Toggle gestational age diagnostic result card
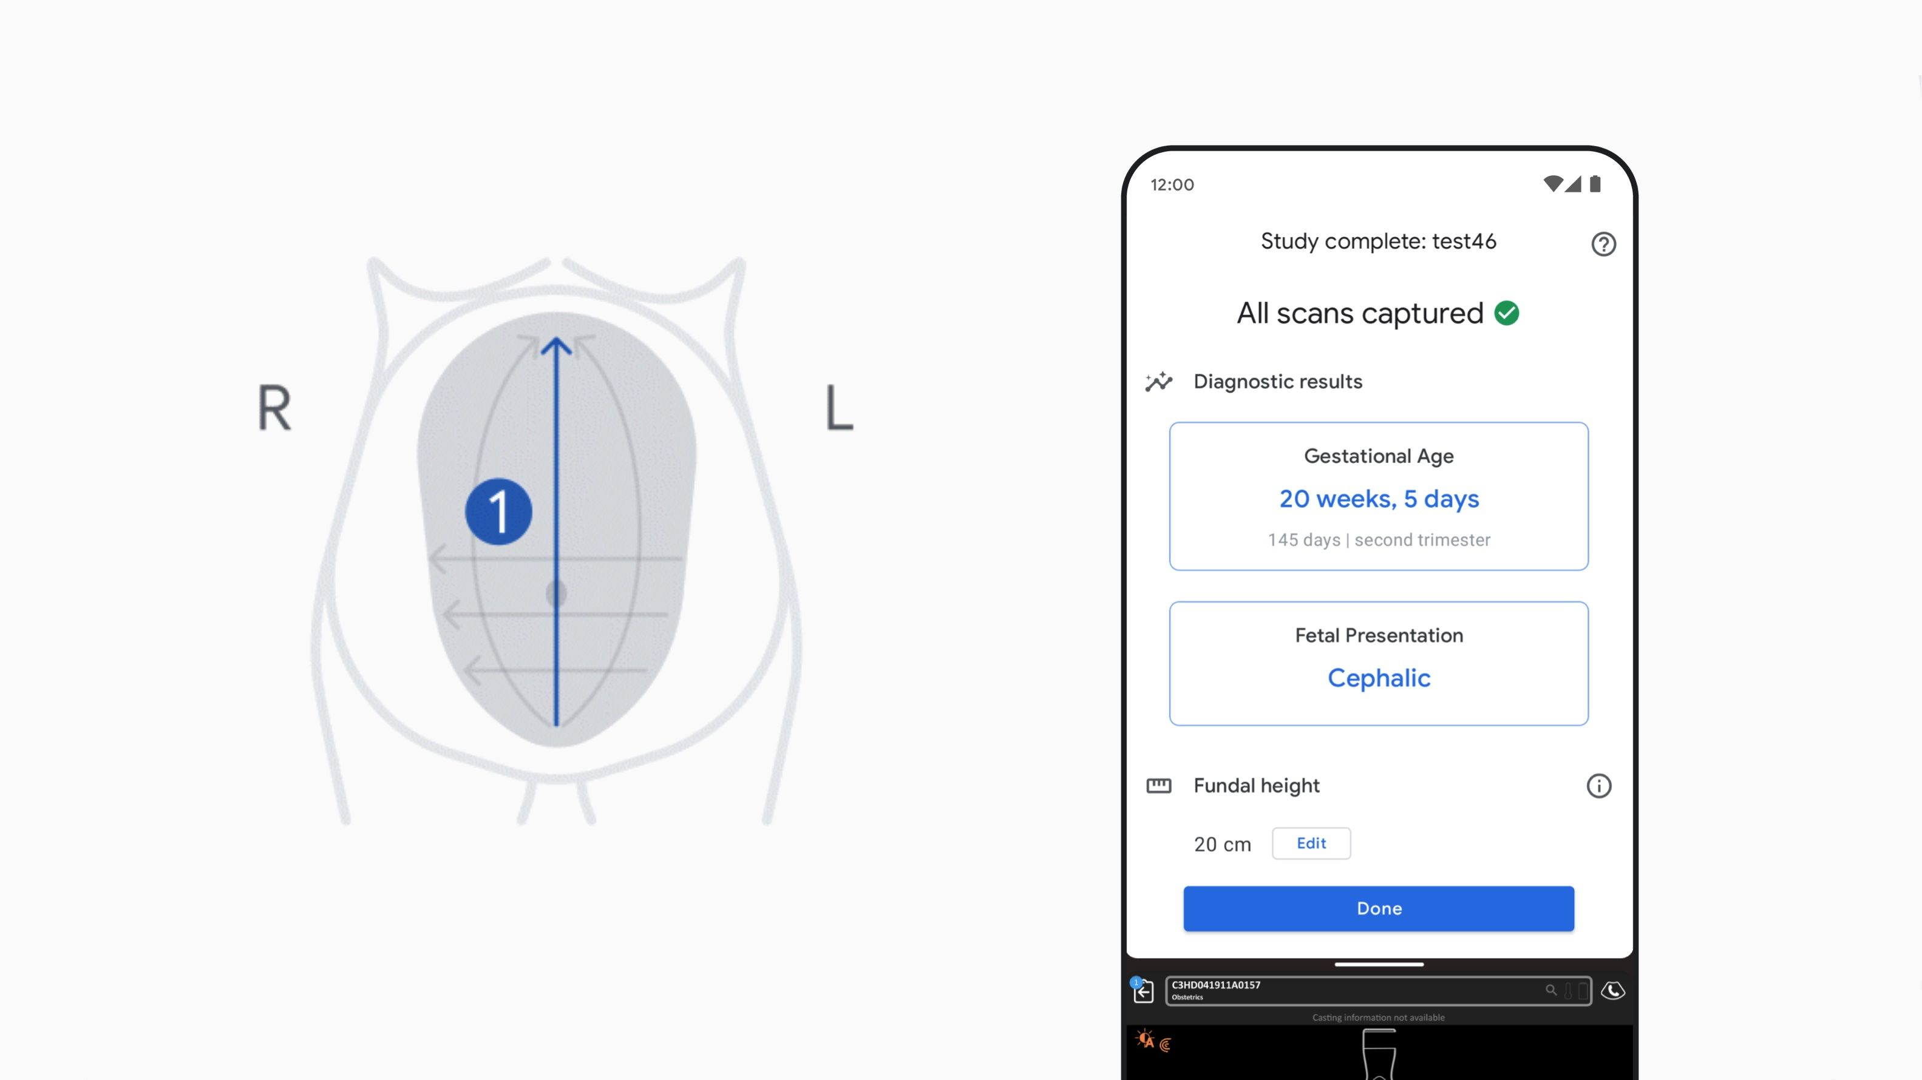1922x1080 pixels. pyautogui.click(x=1378, y=496)
